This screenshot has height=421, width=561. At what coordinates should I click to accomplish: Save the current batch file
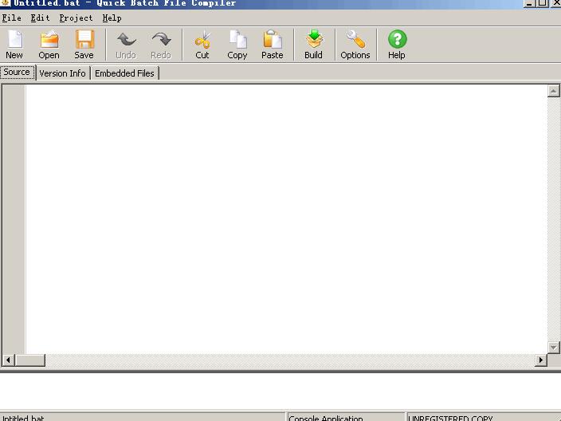coord(84,45)
